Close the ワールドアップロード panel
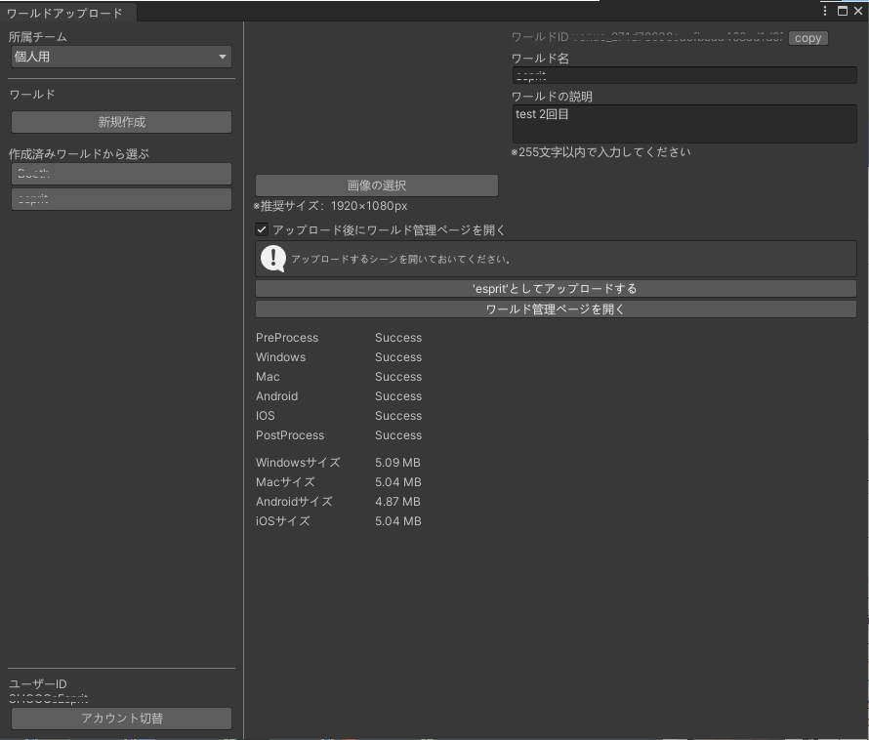Image resolution: width=869 pixels, height=740 pixels. pyautogui.click(x=857, y=12)
